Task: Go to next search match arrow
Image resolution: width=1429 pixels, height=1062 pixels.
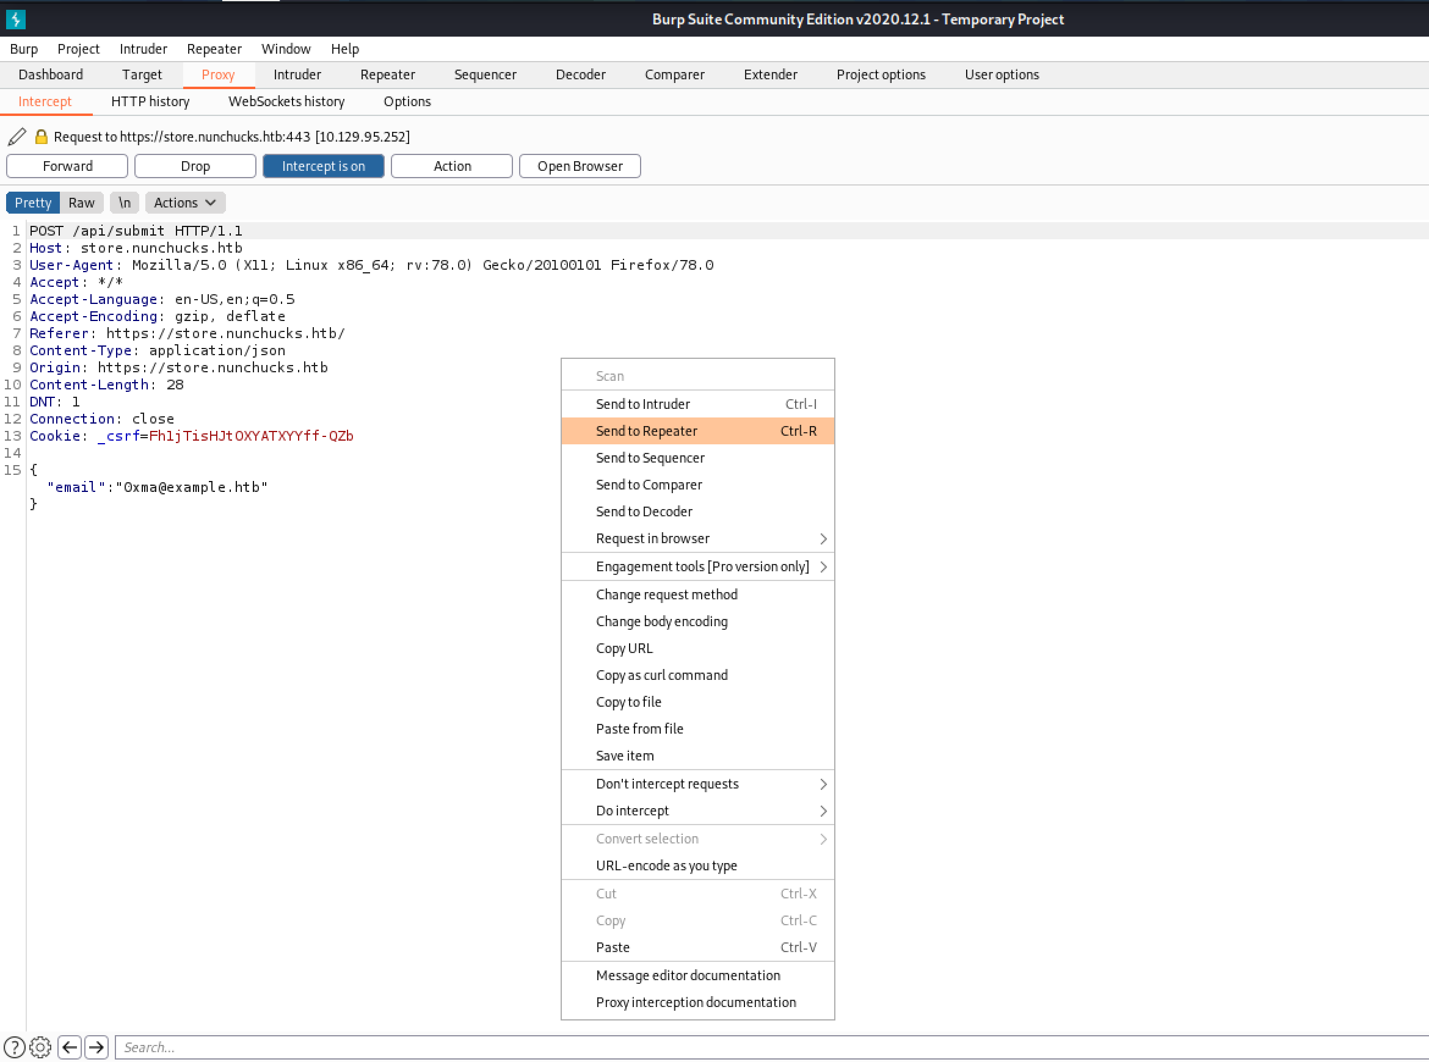Action: tap(96, 1047)
